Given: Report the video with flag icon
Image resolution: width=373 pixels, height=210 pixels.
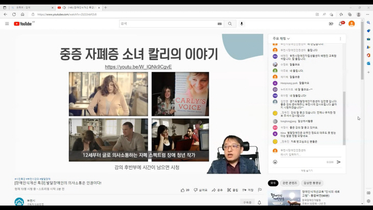Looking at the screenshot, I should click(x=260, y=190).
